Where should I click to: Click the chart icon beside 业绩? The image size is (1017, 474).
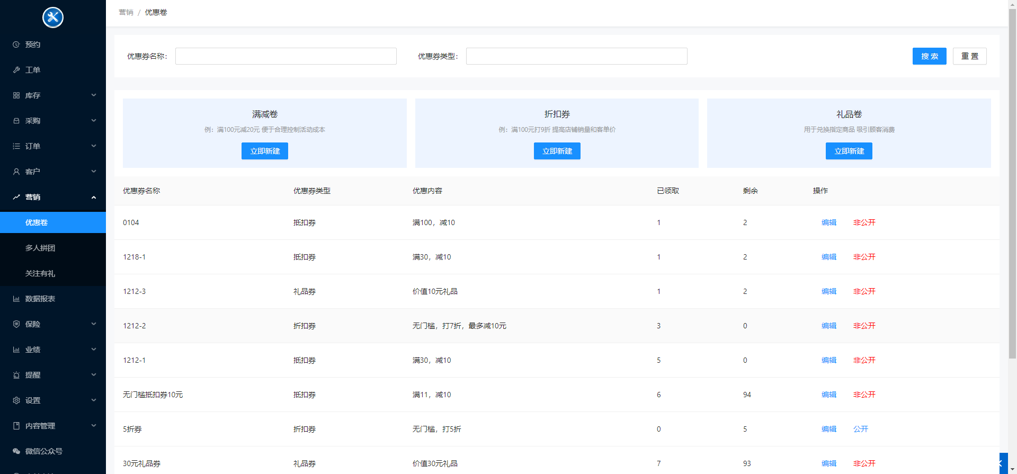tap(16, 350)
